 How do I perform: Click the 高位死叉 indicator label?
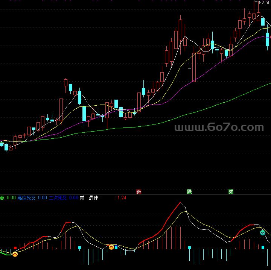(27, 198)
